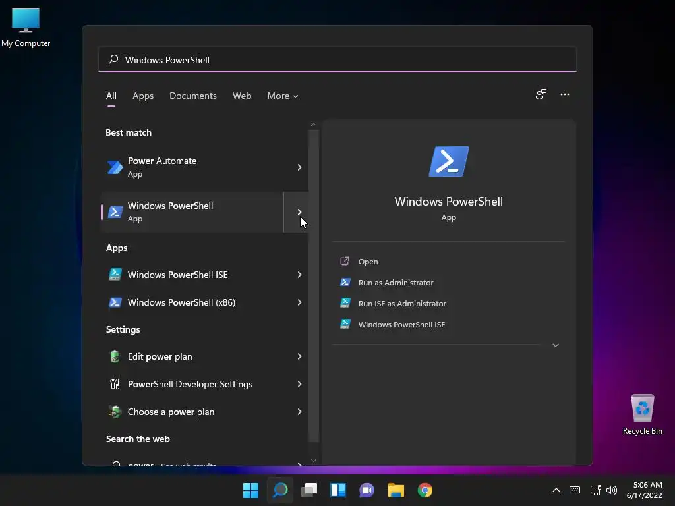675x506 pixels.
Task: Click the Windows PowerShell ISE app icon in Apps list
Action: click(115, 275)
